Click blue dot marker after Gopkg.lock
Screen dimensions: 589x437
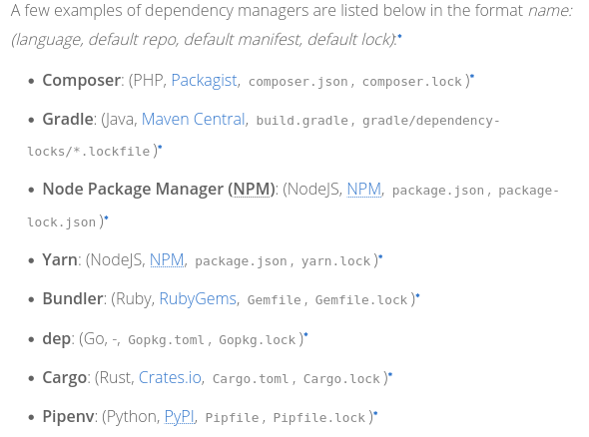coord(305,334)
